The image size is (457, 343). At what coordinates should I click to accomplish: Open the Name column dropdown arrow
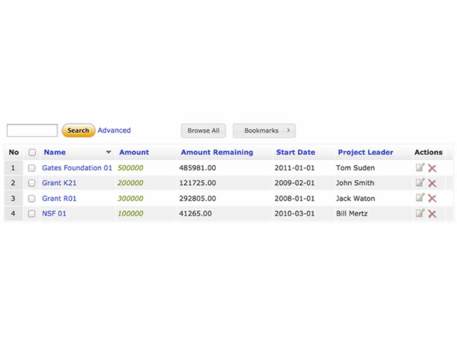click(x=109, y=153)
